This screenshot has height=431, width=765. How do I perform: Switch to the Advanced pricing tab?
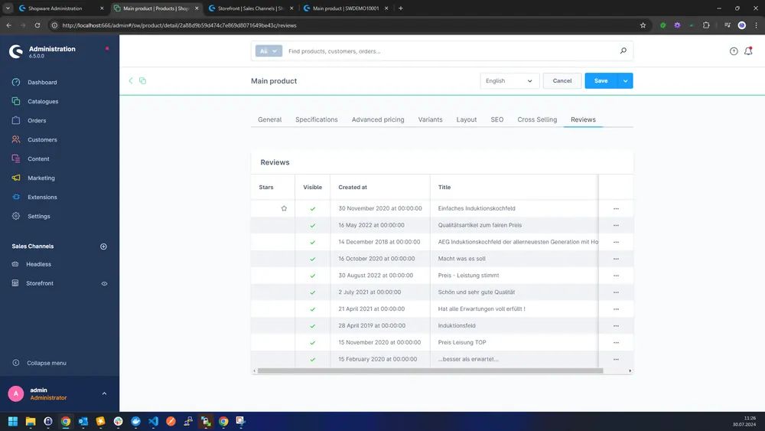(378, 119)
